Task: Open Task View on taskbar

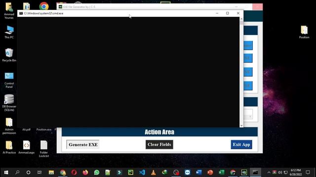Action: 39,173
